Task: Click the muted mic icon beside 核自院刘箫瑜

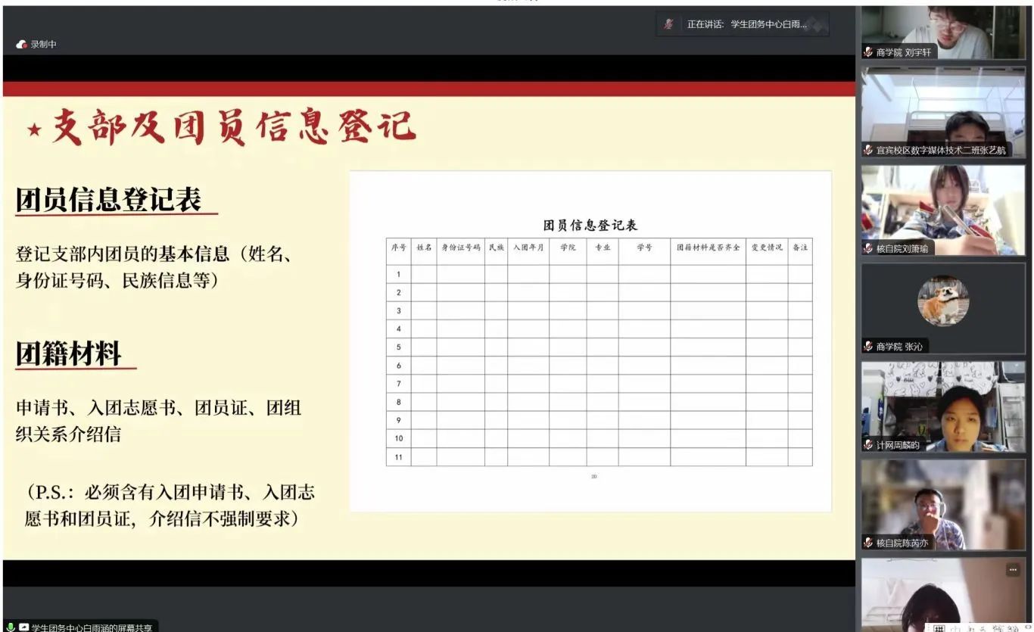Action: tap(869, 248)
